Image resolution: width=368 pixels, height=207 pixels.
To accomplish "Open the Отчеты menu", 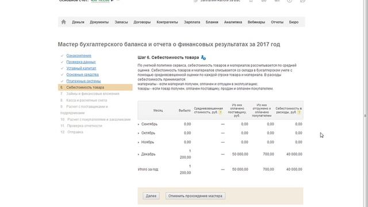I will [277, 22].
